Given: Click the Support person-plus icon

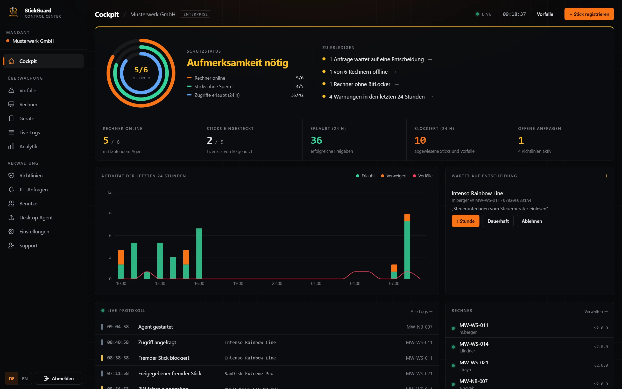Looking at the screenshot, I should point(11,245).
